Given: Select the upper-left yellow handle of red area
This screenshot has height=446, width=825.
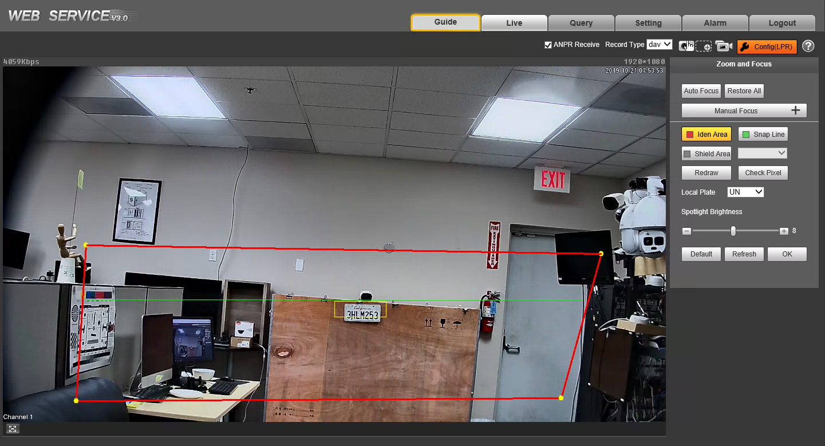Looking at the screenshot, I should [x=86, y=246].
